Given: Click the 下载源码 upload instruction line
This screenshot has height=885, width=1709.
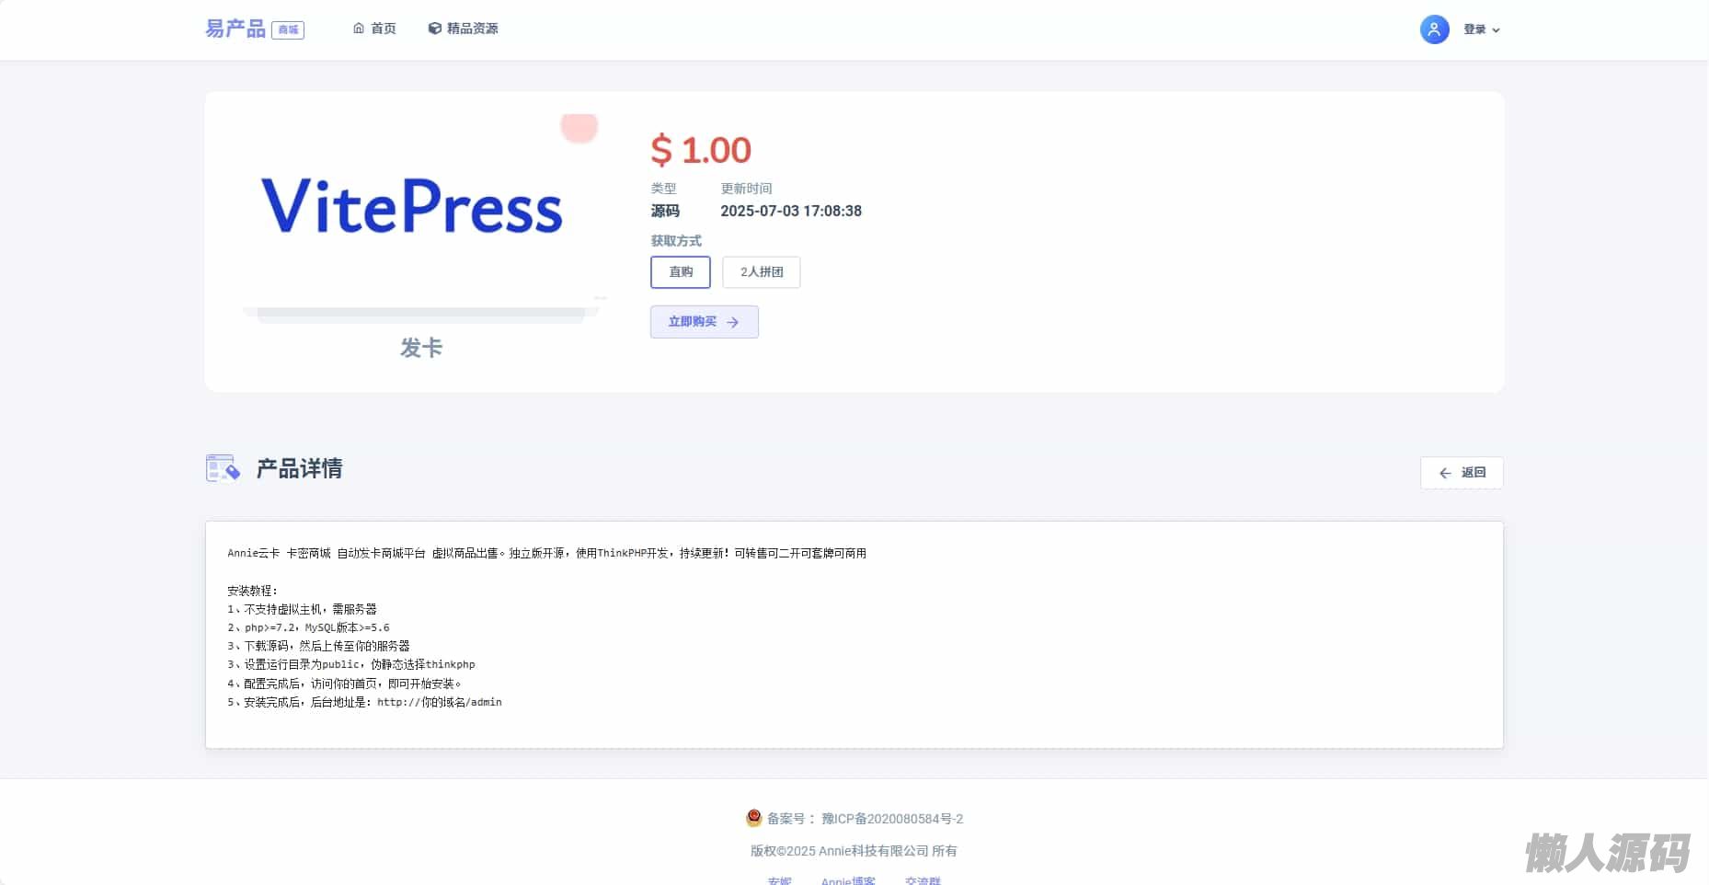Looking at the screenshot, I should click(x=318, y=646).
